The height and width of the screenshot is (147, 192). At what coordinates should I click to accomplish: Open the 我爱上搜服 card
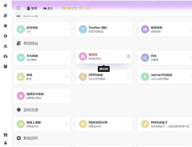(x=42, y=124)
